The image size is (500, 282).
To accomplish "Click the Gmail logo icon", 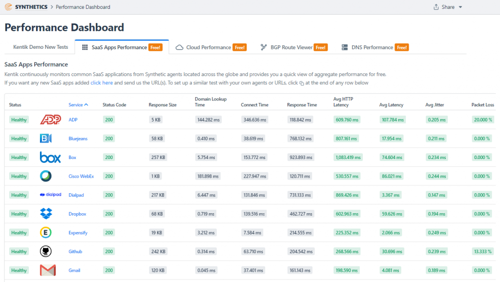I will (48, 270).
